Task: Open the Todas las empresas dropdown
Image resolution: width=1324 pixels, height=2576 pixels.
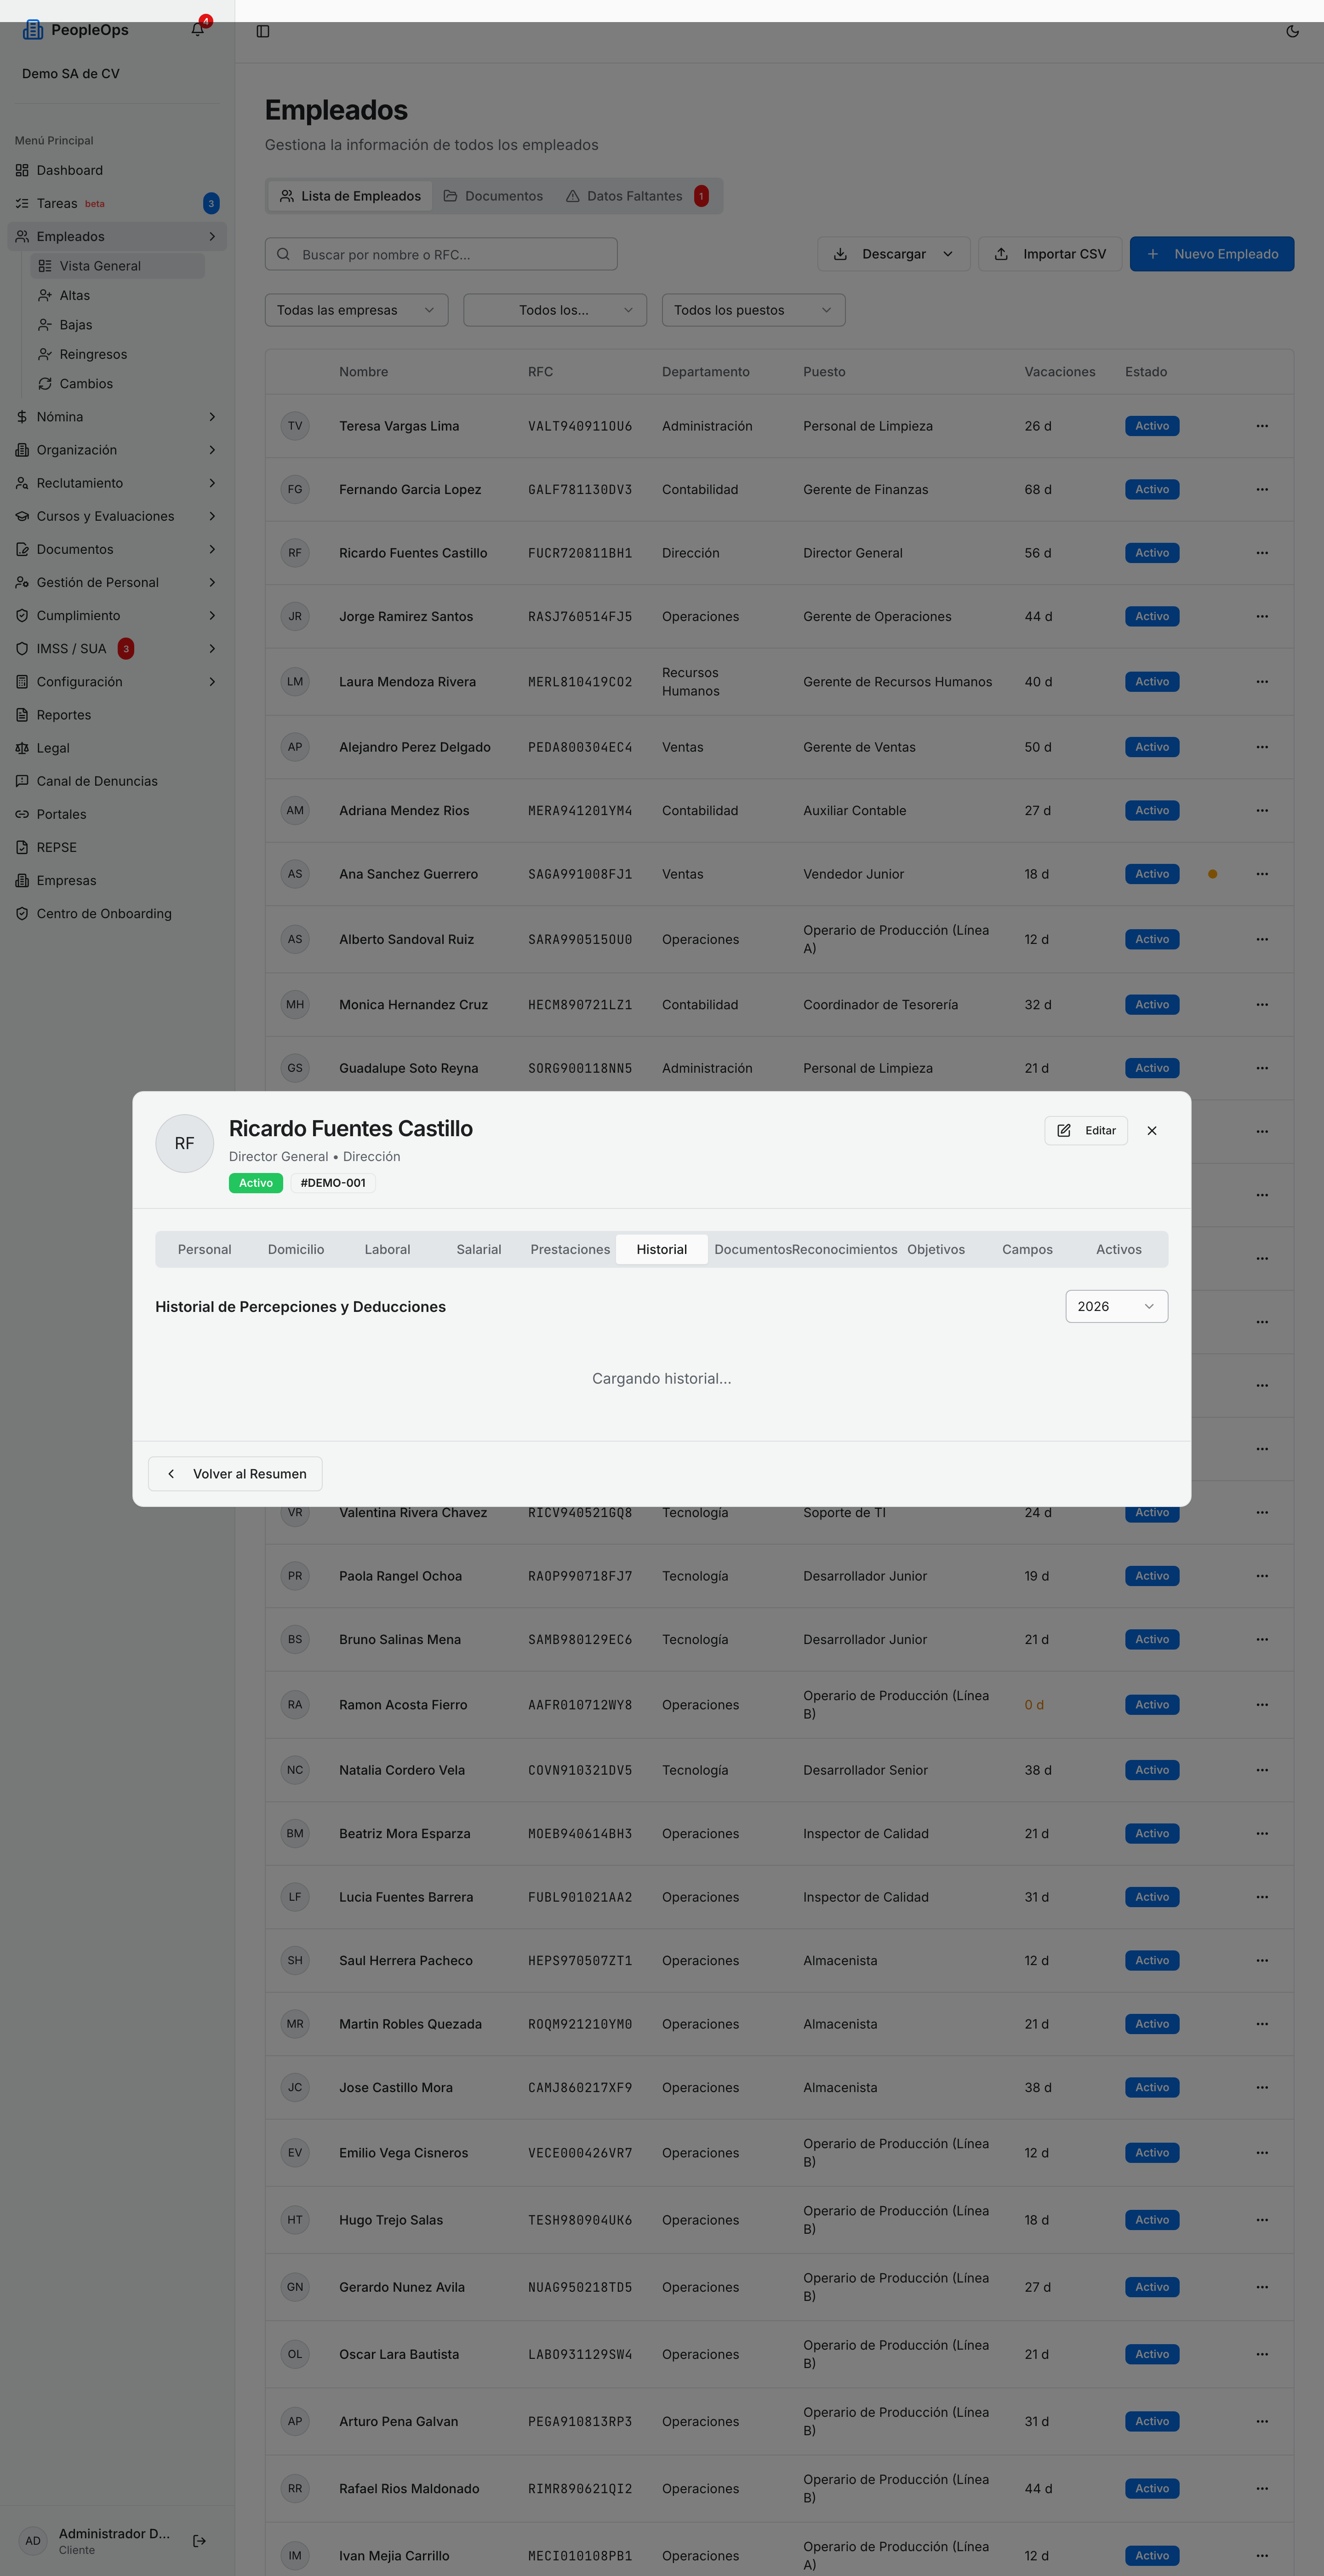Action: click(x=357, y=310)
